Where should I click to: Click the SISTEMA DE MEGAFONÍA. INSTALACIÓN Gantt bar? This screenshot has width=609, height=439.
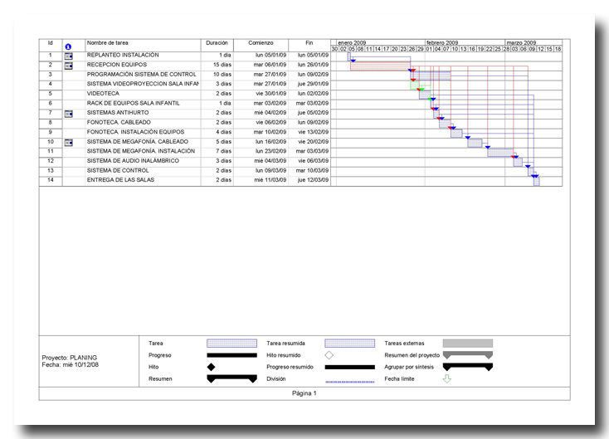pyautogui.click(x=500, y=153)
